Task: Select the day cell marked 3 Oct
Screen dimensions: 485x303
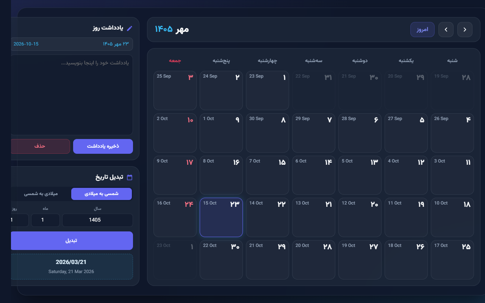Action: point(452,175)
